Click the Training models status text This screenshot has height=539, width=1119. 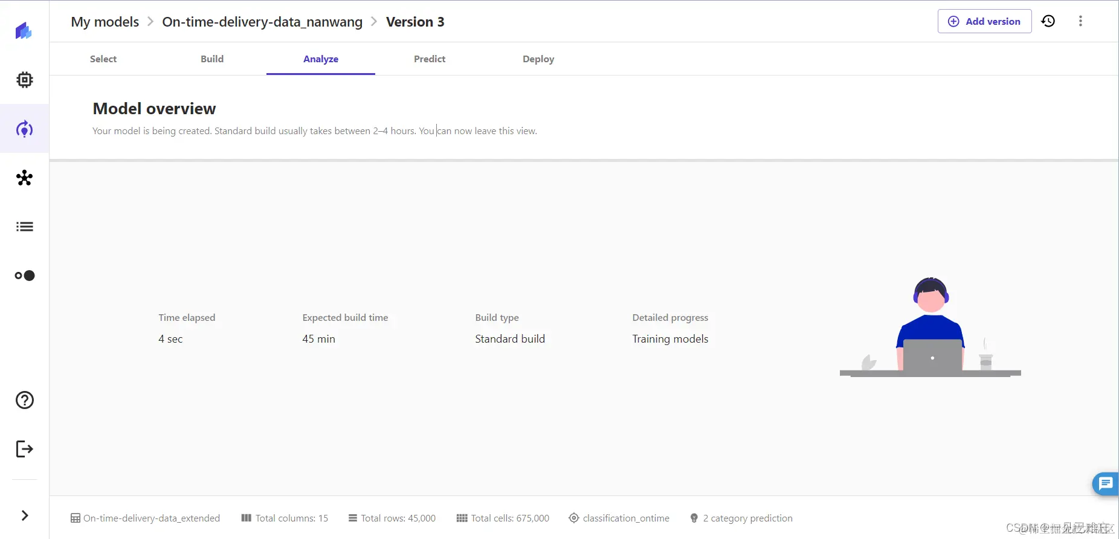[x=670, y=339]
